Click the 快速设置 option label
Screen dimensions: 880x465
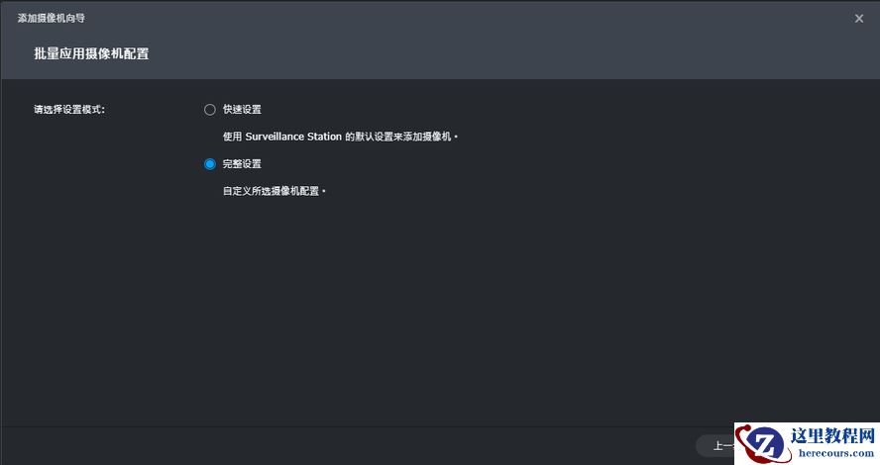(x=242, y=110)
